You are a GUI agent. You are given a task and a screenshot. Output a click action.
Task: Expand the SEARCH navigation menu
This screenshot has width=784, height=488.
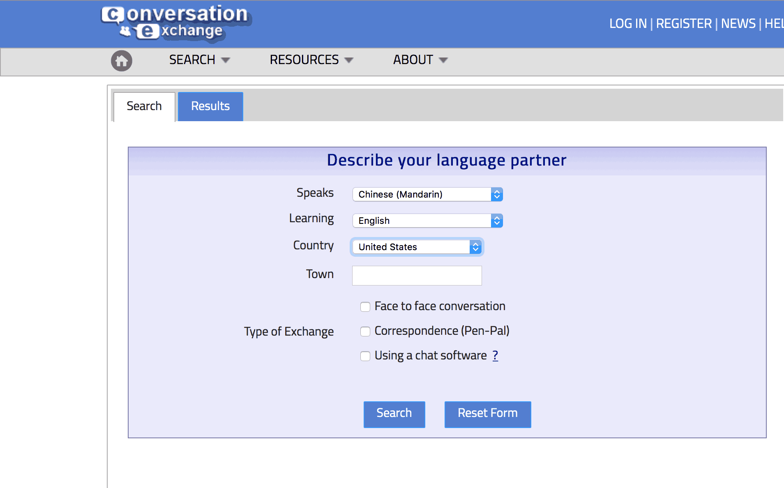[x=199, y=60]
